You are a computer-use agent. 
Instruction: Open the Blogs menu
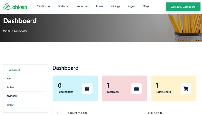pos(146,6)
